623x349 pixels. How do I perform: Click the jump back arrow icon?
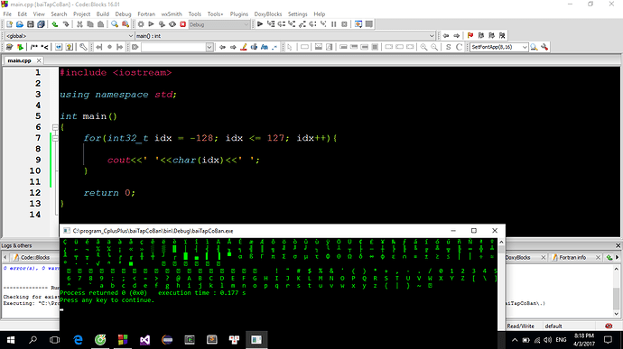(446, 36)
